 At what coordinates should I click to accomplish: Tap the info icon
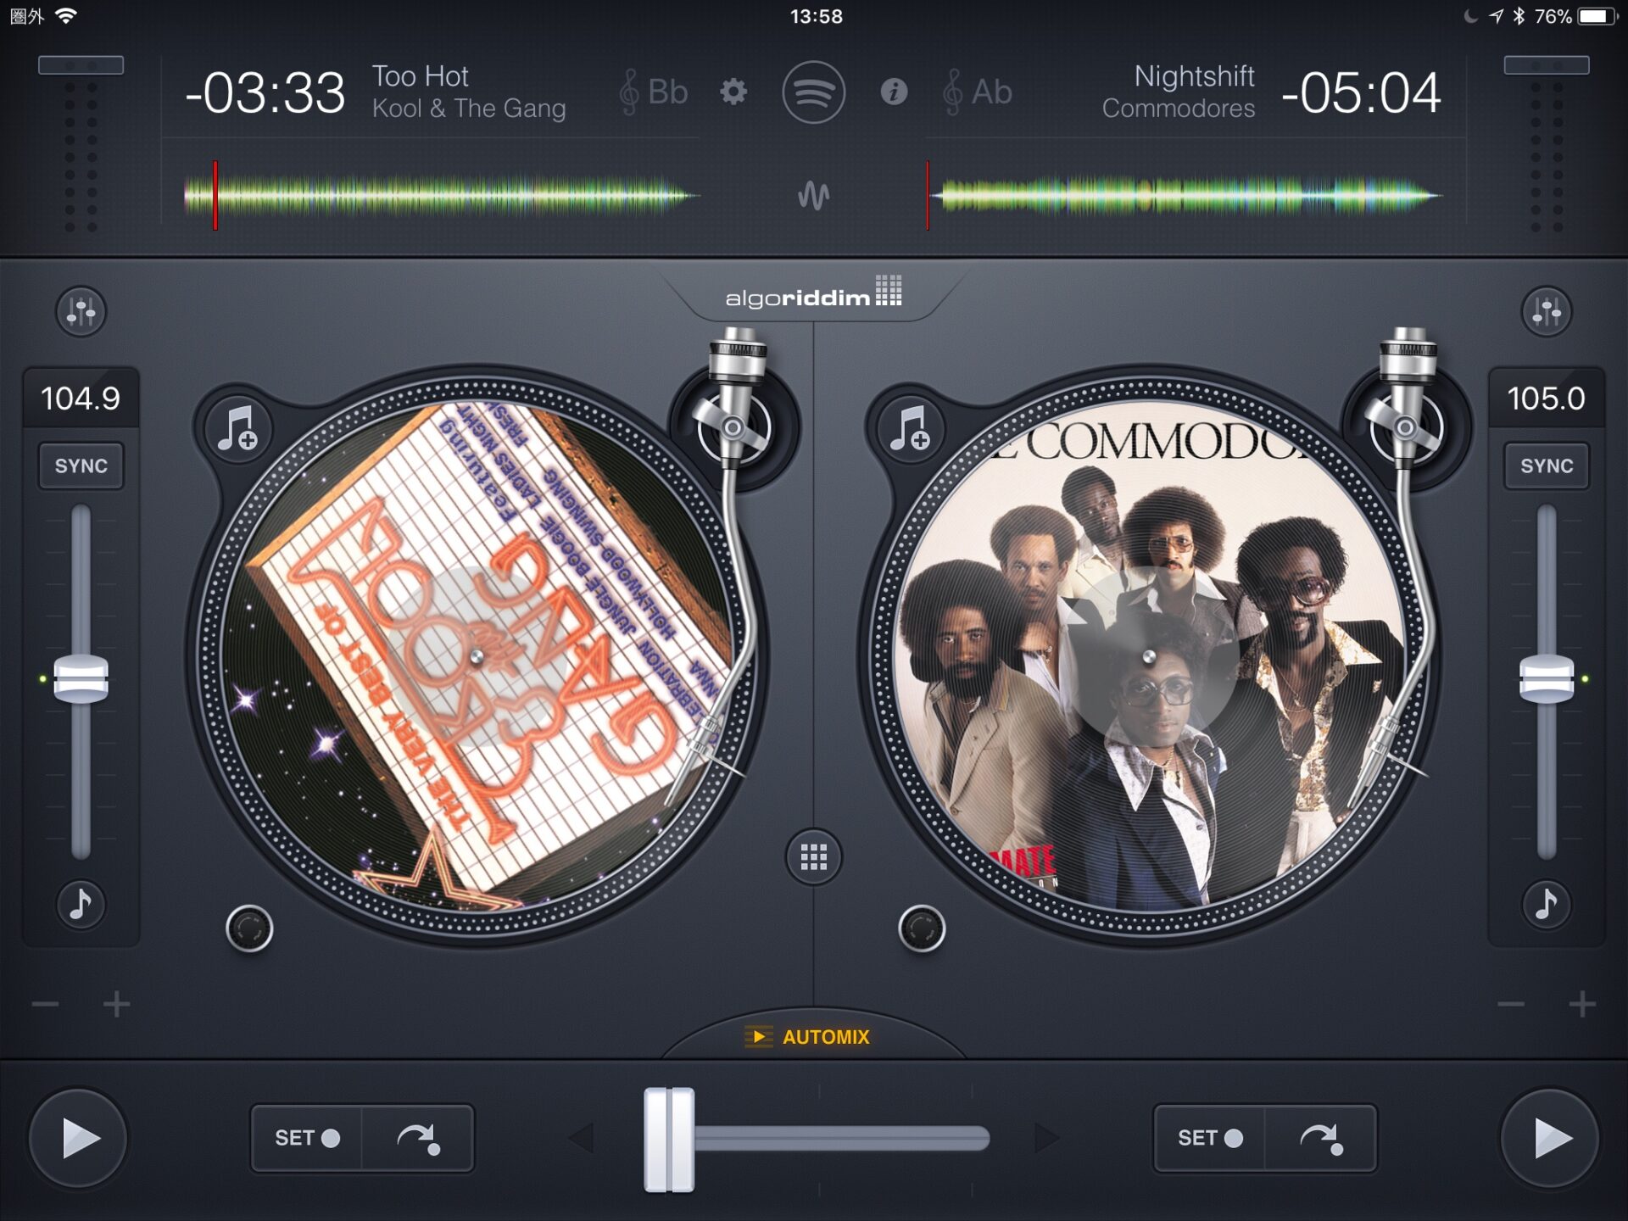pos(894,92)
